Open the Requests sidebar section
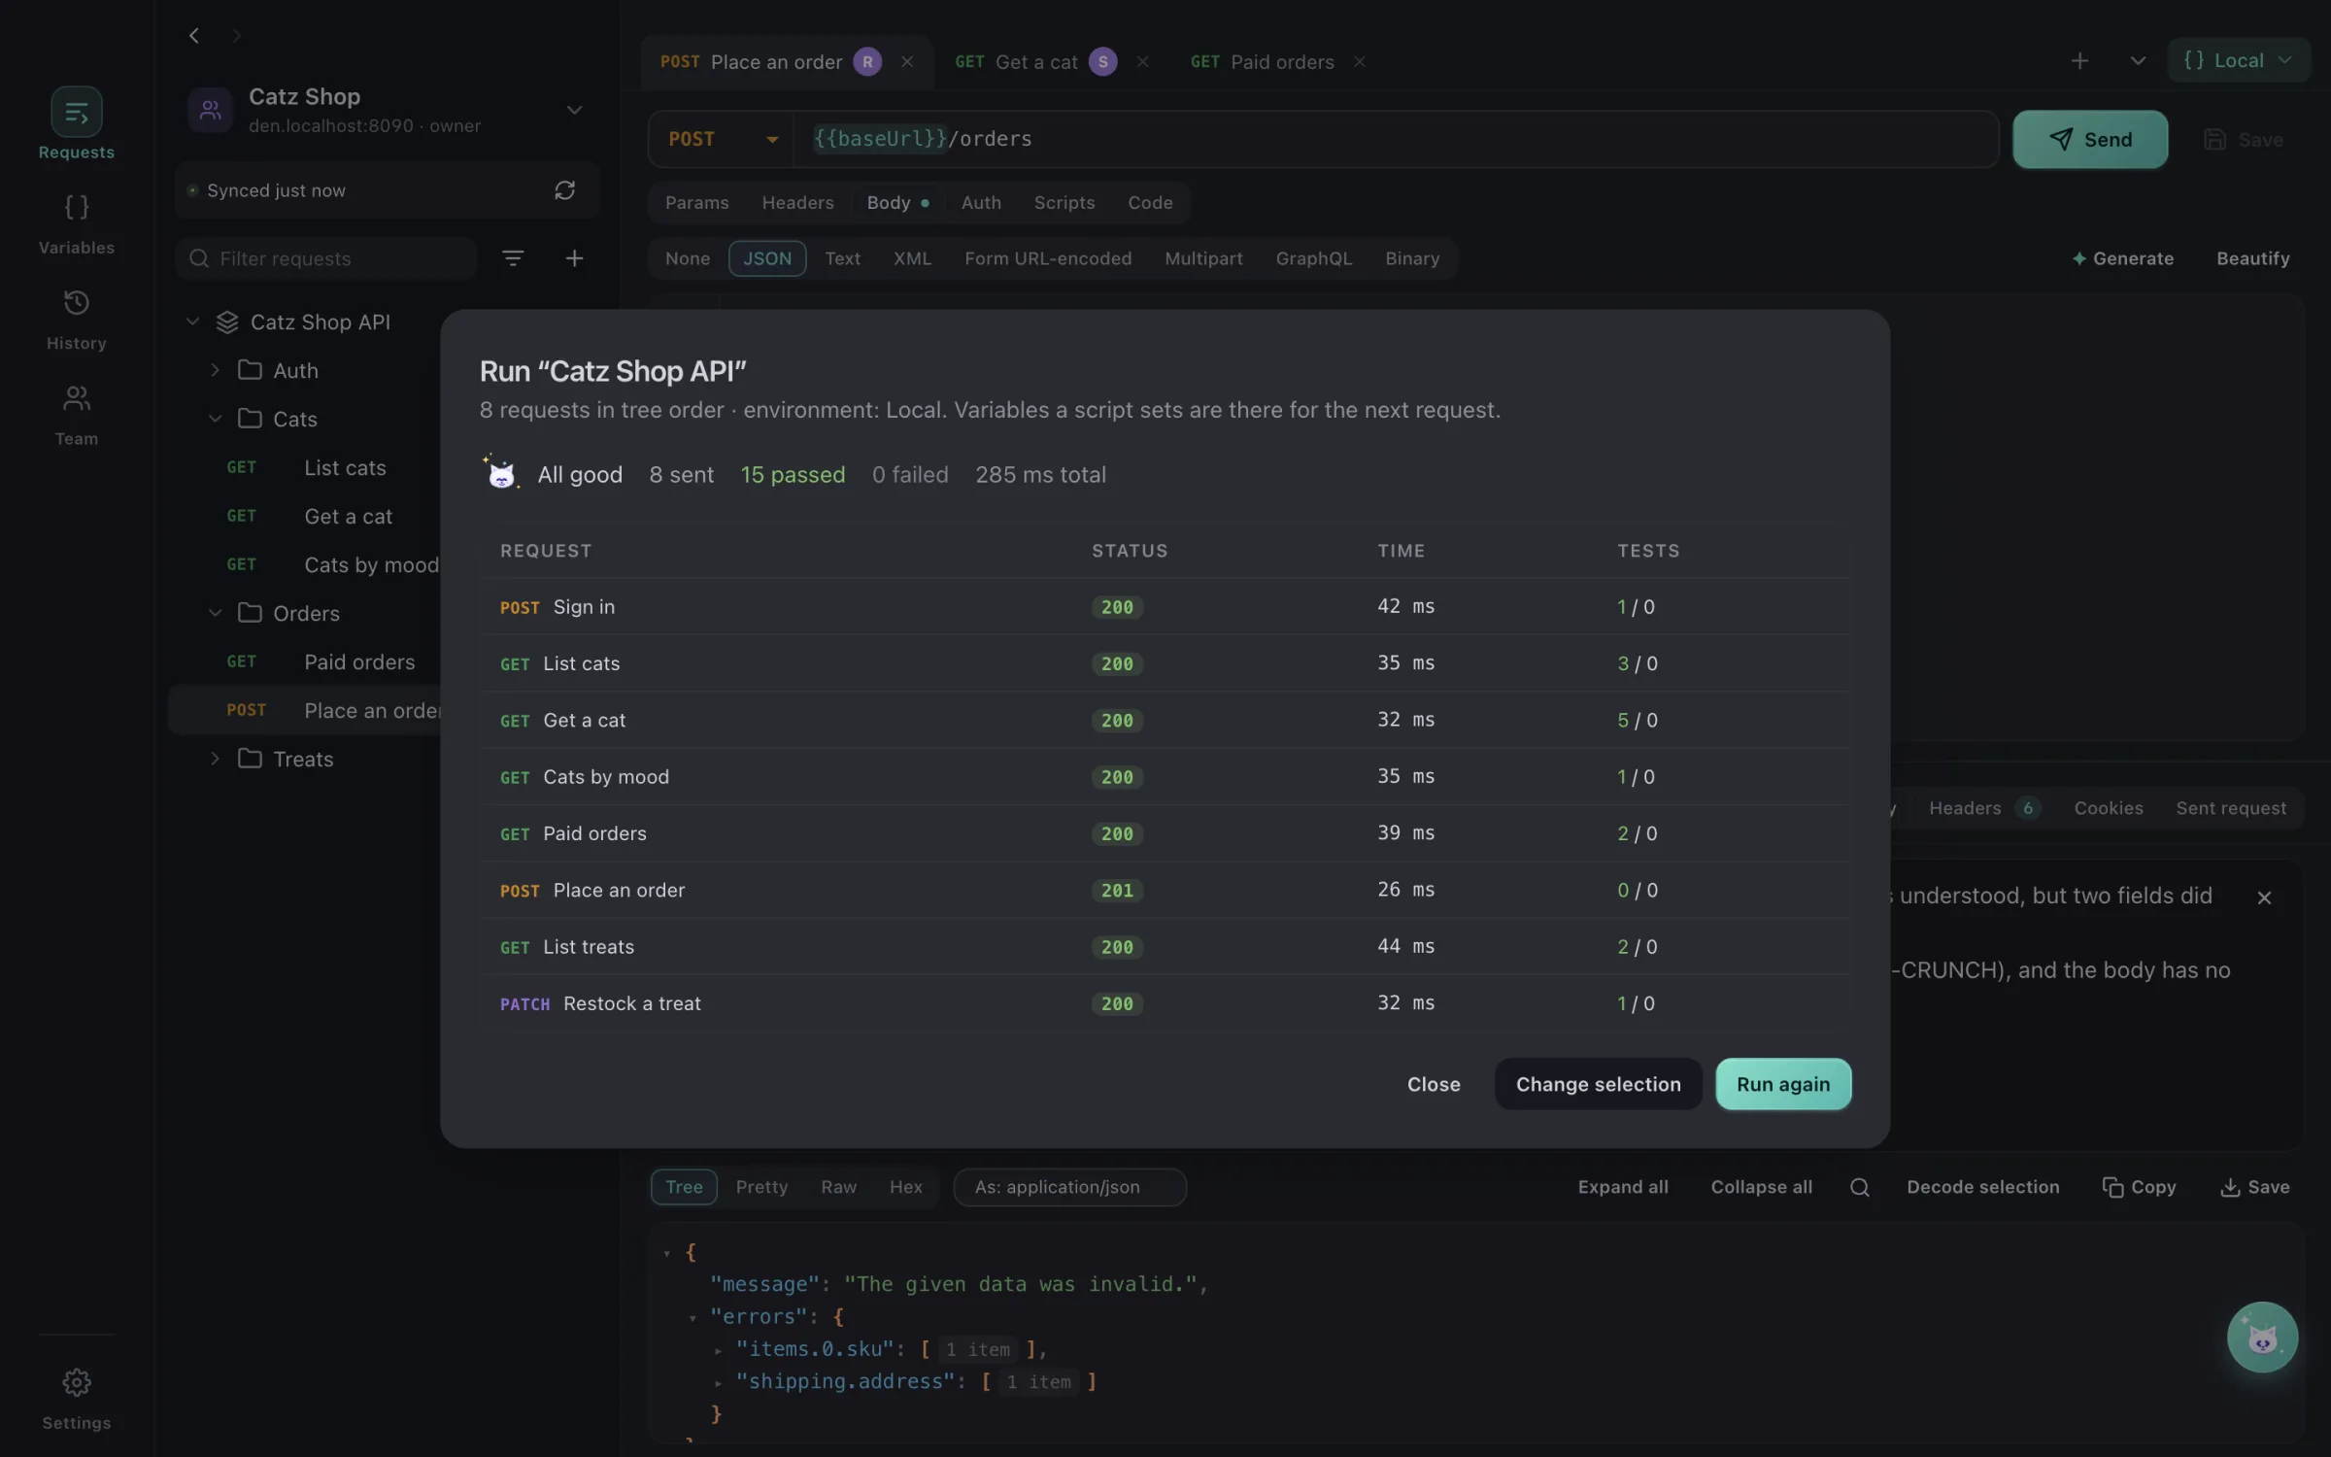The width and height of the screenshot is (2331, 1457). click(76, 124)
